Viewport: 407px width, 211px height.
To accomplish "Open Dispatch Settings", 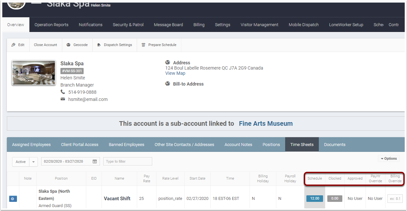I will click(x=114, y=45).
